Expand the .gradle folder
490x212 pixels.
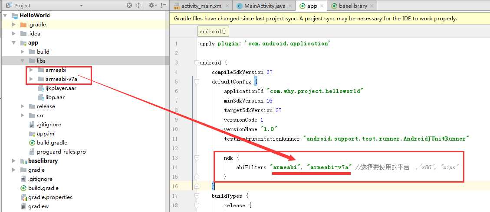coord(14,25)
